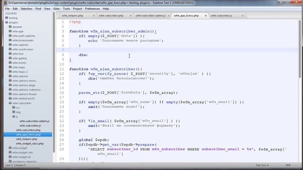Expand the wfm-options-theme folder
The image size is (303, 170).
pos(10,94)
